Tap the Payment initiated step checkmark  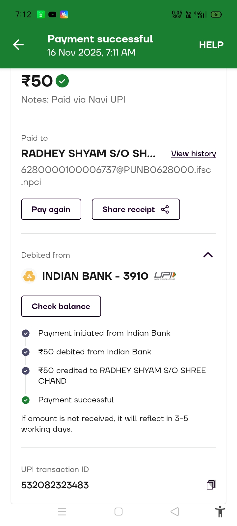pyautogui.click(x=26, y=333)
